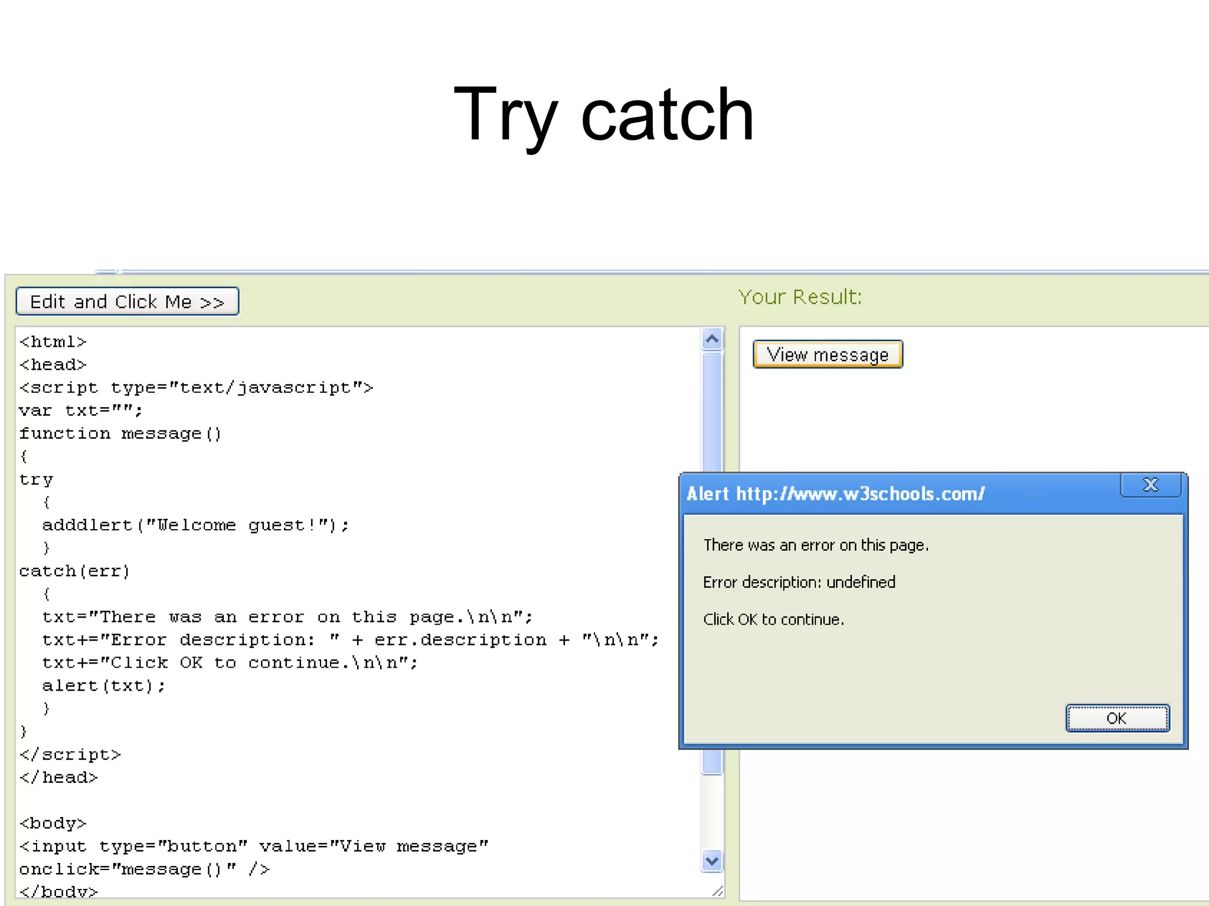
Task: Click the '</head>' closing tag line
Action: [x=58, y=777]
